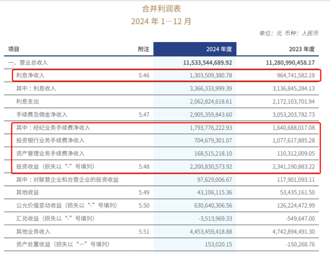330x253 pixels.
Task: Select the 汇兑收益 2024 value -3,513,969.33
Action: [215, 218]
